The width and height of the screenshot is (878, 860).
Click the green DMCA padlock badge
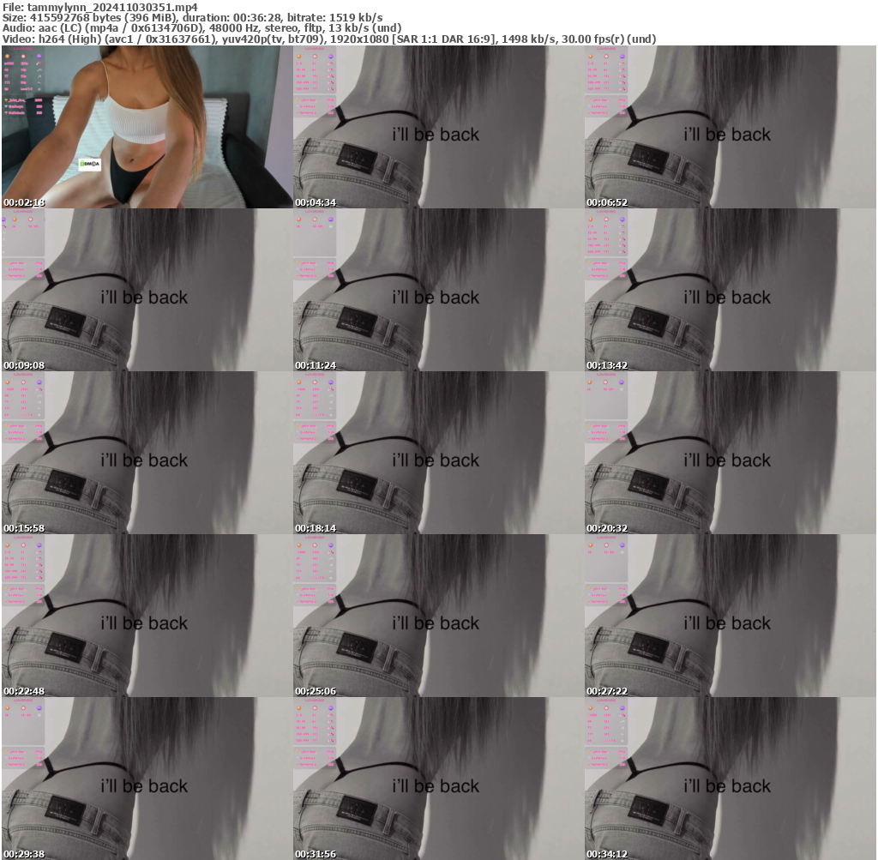point(83,163)
